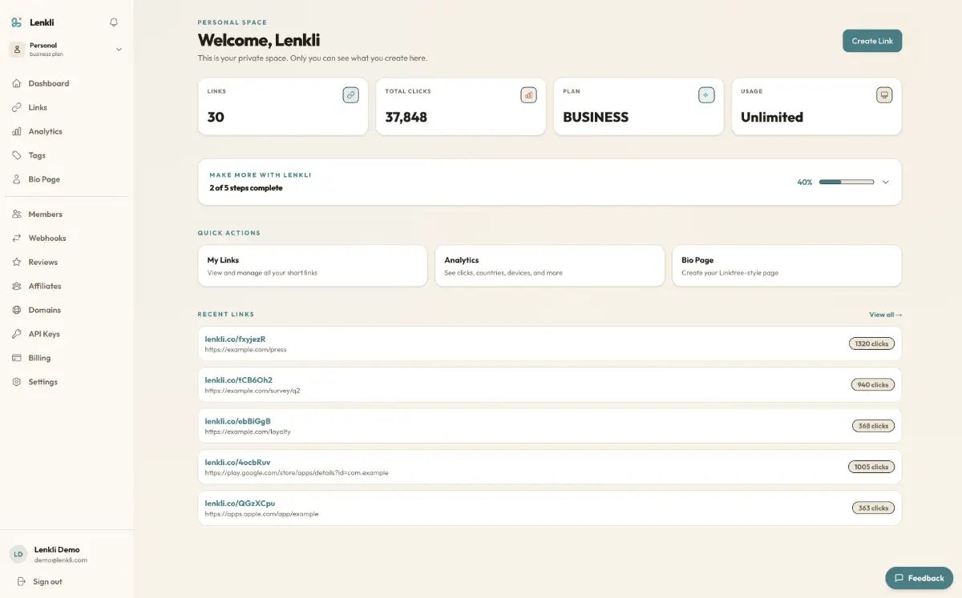Click the chart icon on Total Clicks card
This screenshot has width=962, height=598.
528,95
